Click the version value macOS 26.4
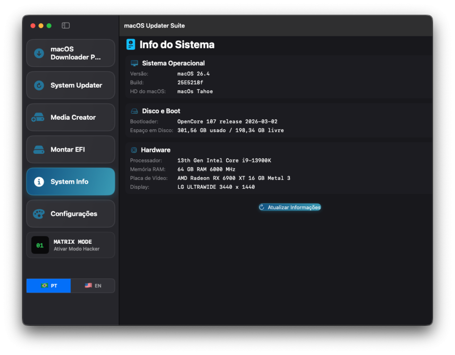Viewport: 455px width, 355px height. [193, 74]
